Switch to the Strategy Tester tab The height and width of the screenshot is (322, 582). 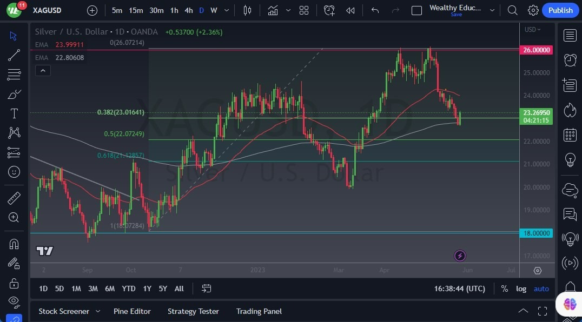pyautogui.click(x=193, y=311)
